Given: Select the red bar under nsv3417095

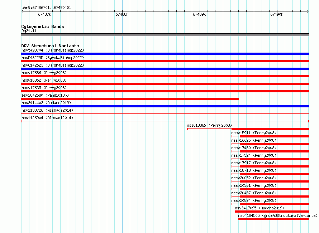Looking at the screenshot, I should [x=272, y=212].
